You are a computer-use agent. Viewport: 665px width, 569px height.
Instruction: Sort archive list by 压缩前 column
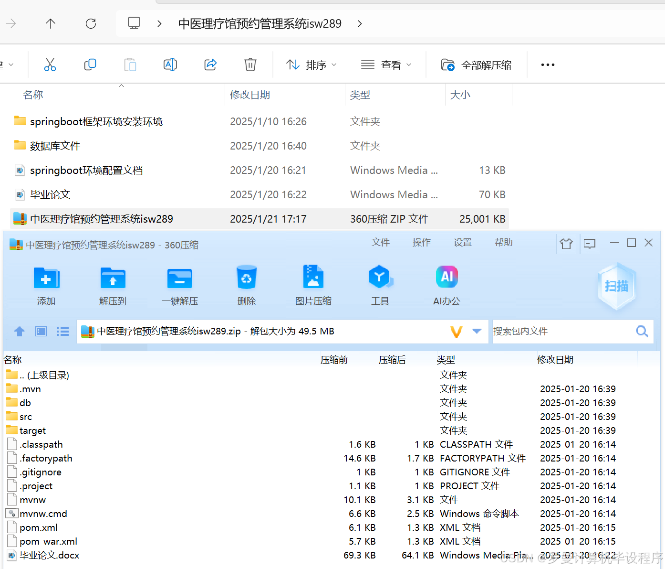point(334,360)
